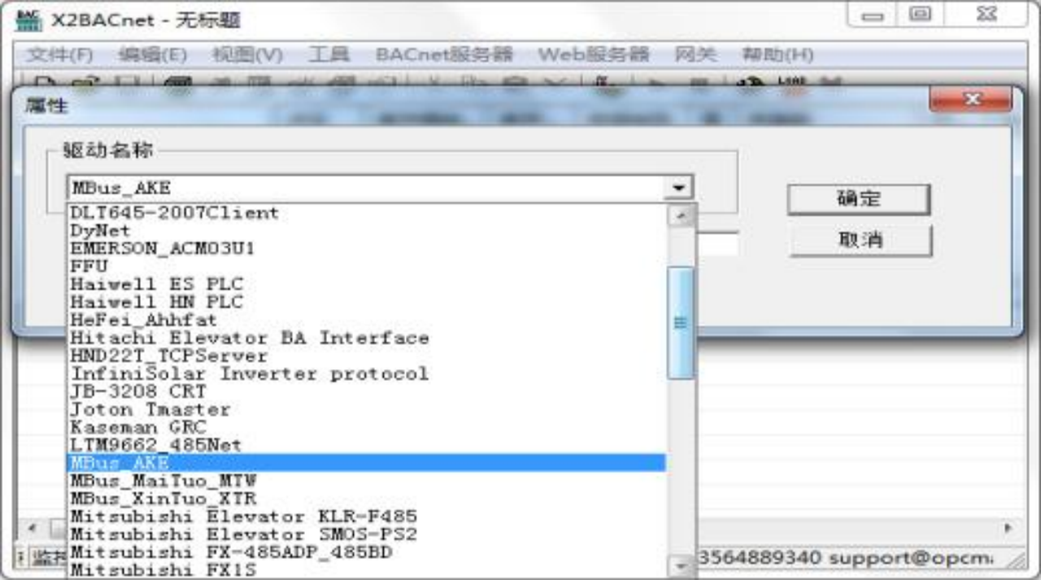
Task: Select Mitsubishi FX1S driver
Action: [366, 570]
